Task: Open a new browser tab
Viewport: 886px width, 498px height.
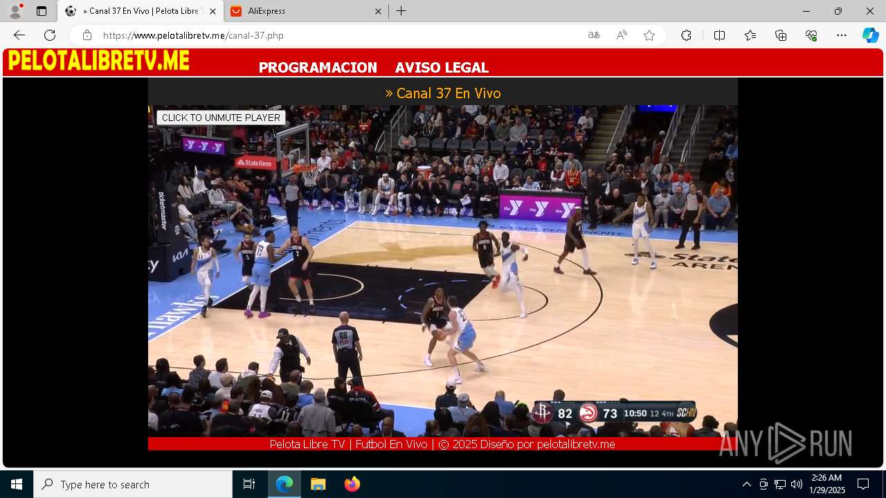Action: click(x=401, y=11)
